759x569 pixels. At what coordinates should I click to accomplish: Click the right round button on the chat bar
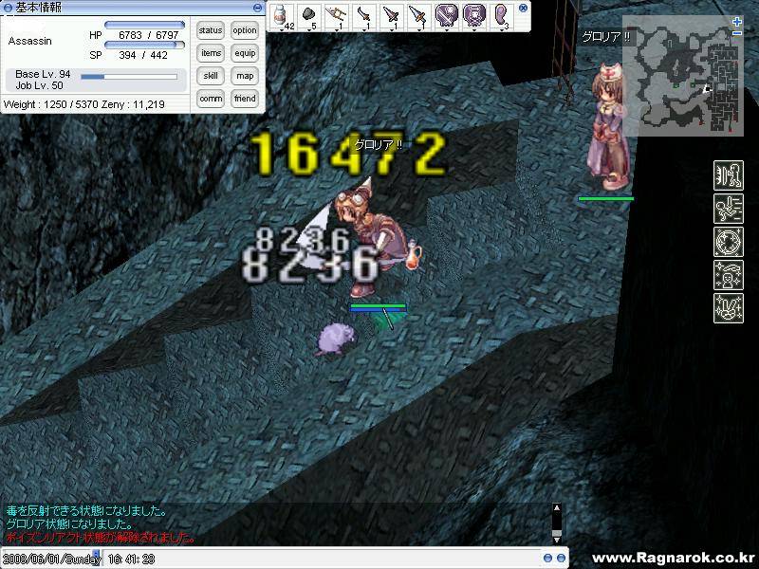(x=561, y=559)
